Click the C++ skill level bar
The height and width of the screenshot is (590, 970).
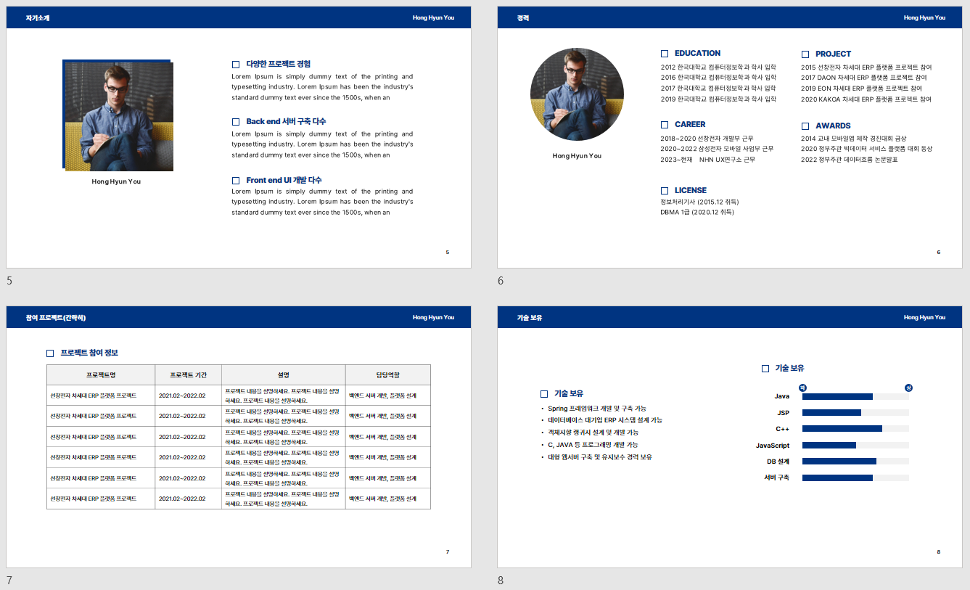pos(855,429)
